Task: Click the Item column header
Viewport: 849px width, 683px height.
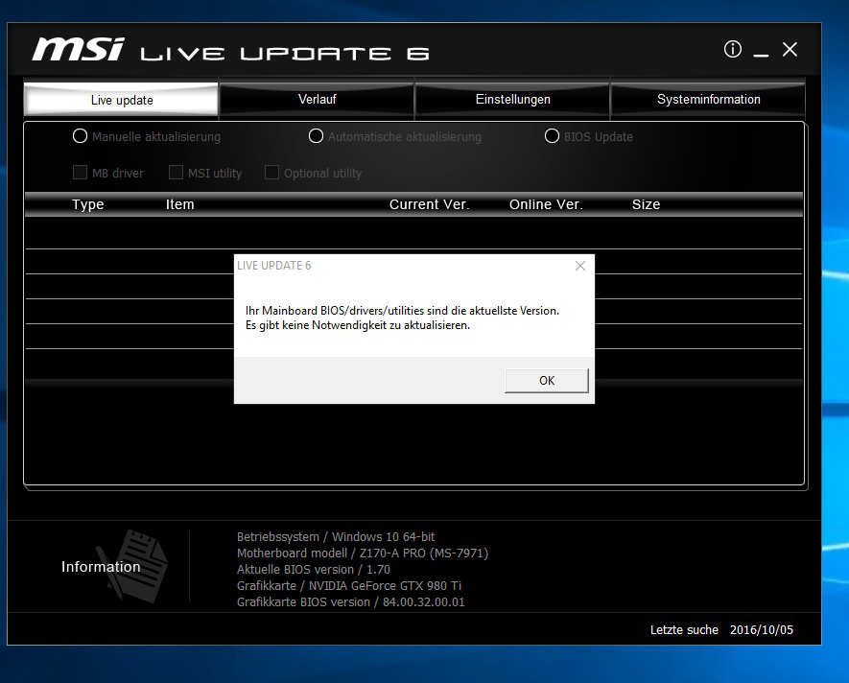Action: coord(179,204)
